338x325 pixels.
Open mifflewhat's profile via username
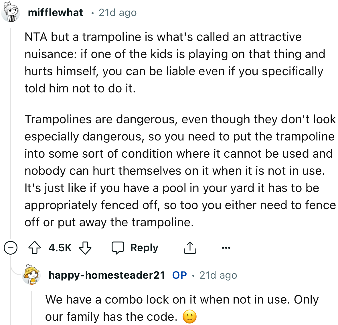coord(56,12)
